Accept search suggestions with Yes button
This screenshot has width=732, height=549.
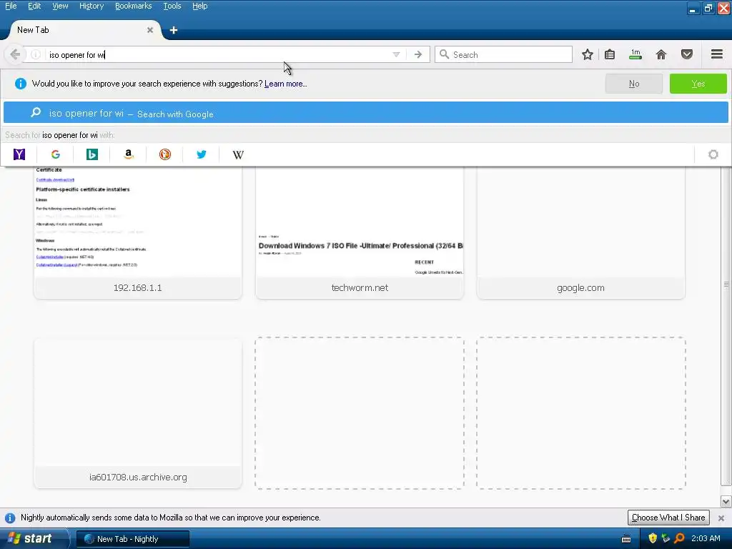coord(698,84)
